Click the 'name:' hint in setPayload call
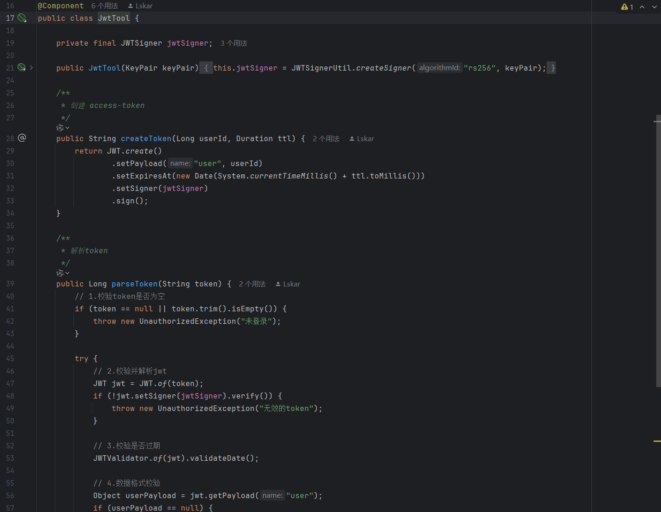The height and width of the screenshot is (512, 661). click(180, 163)
